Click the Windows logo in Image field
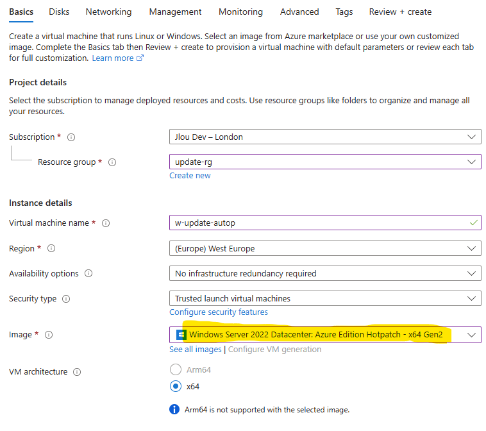Viewport: 486px width, 431px height. click(181, 335)
